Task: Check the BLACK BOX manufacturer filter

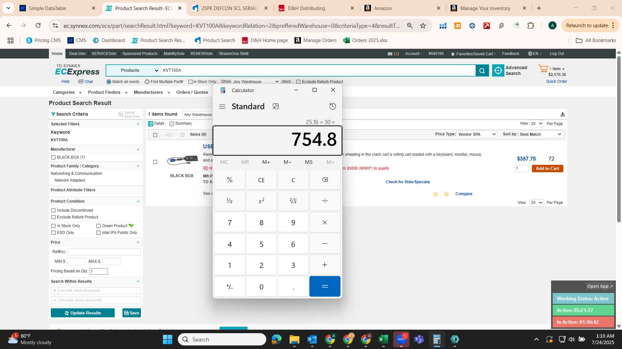Action: (53, 157)
